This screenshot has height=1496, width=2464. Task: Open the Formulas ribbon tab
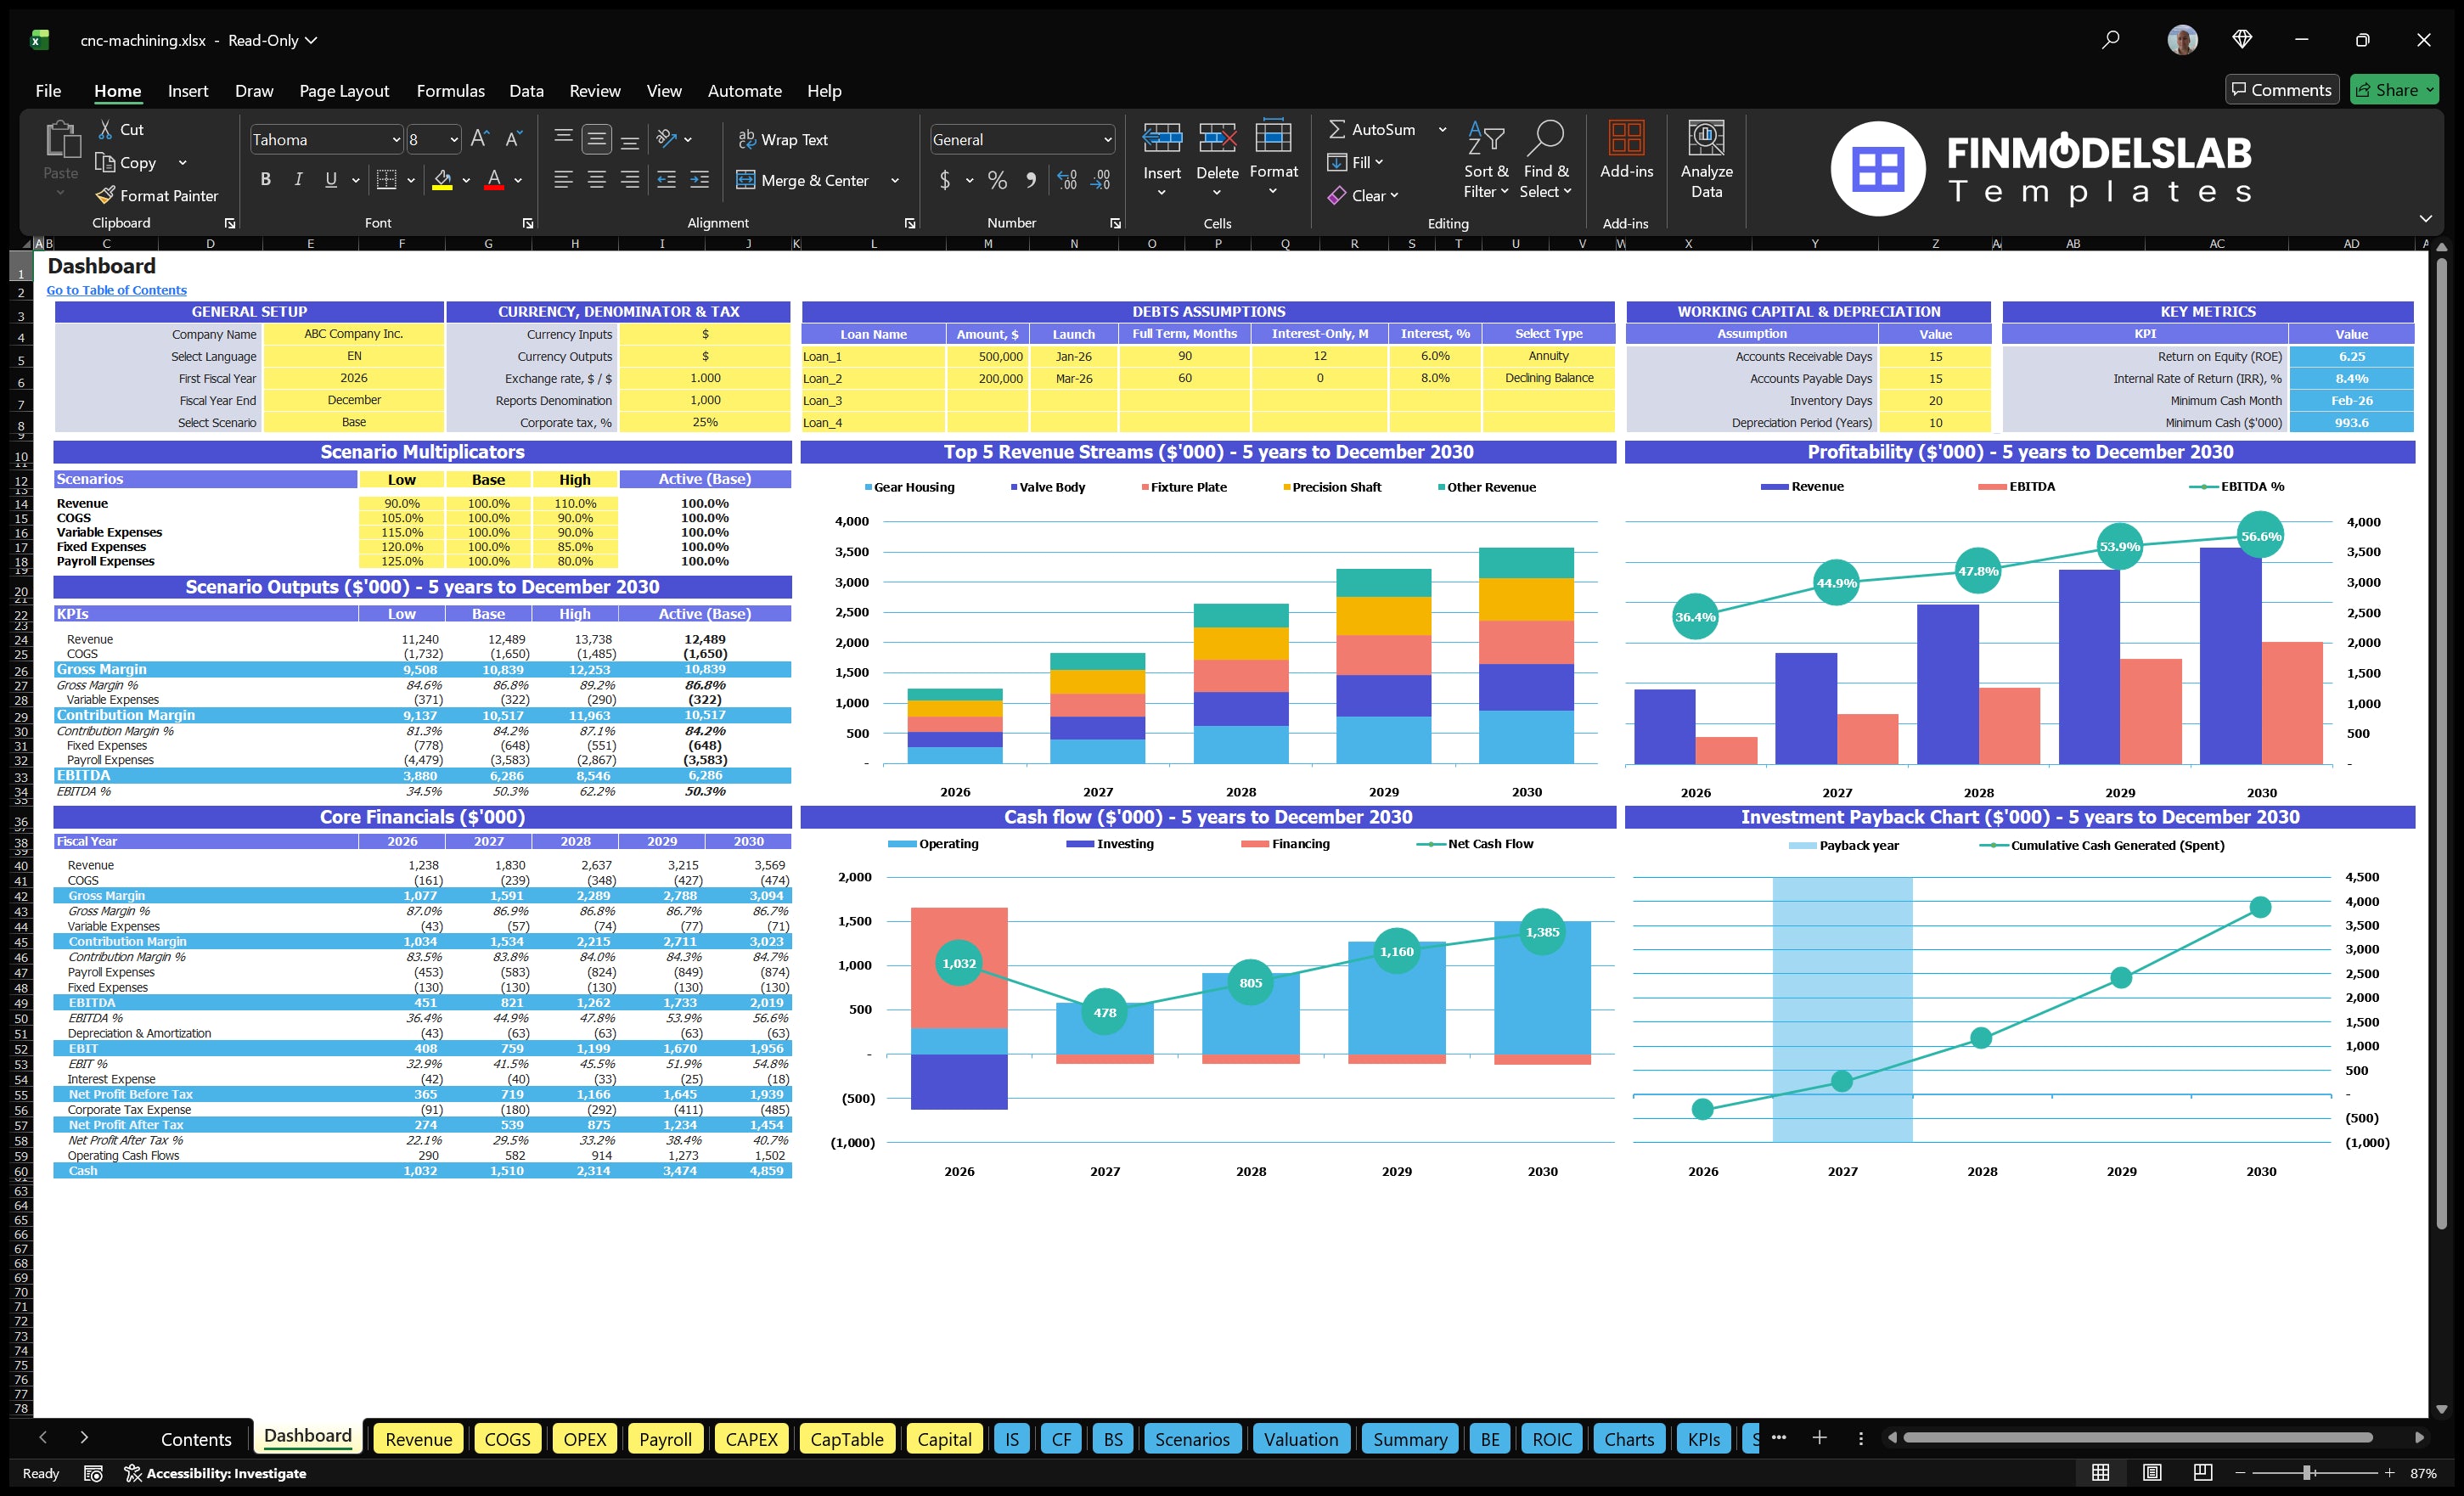[x=450, y=91]
